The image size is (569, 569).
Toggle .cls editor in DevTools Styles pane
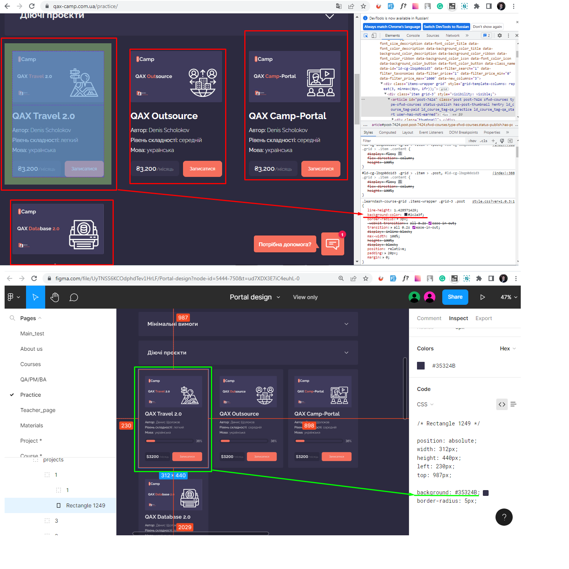tap(484, 141)
